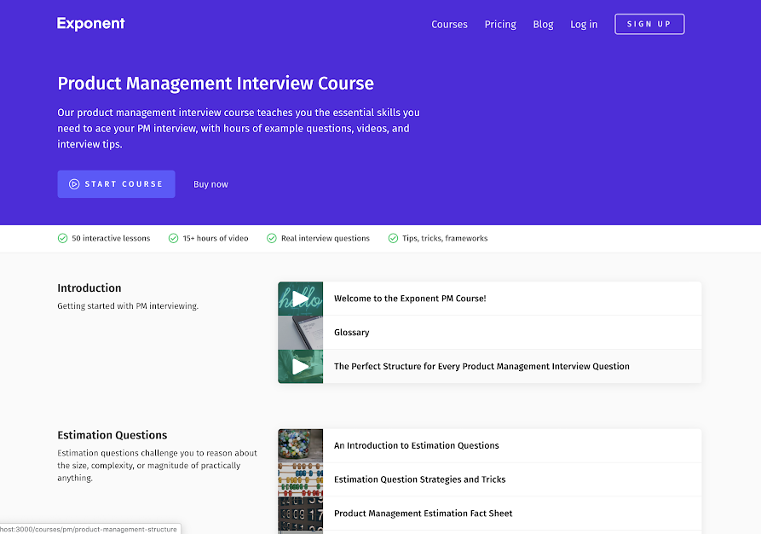Click Getting started with PM interviewing text
Image resolution: width=761 pixels, height=534 pixels.
tap(128, 306)
